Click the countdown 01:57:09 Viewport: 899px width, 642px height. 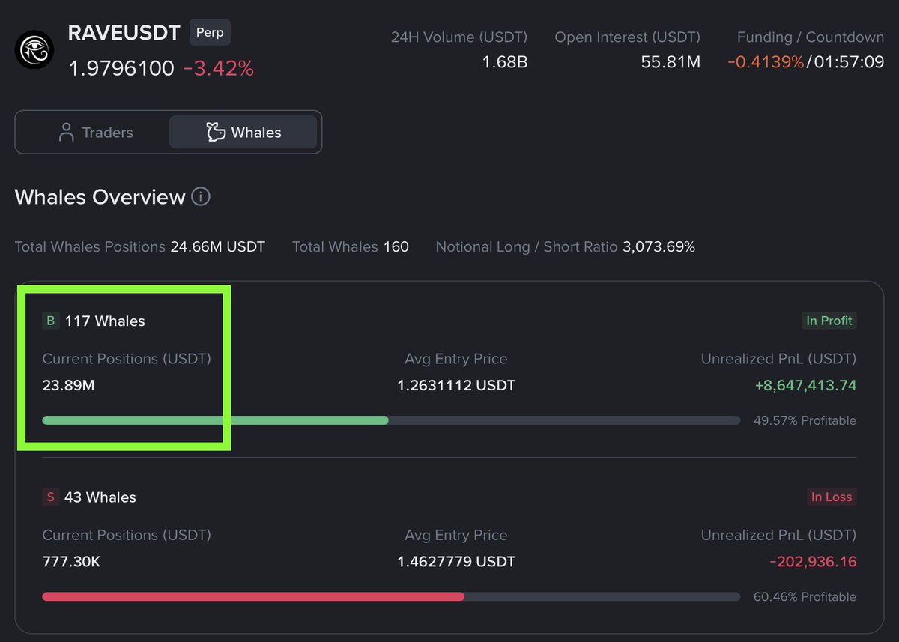click(x=848, y=62)
